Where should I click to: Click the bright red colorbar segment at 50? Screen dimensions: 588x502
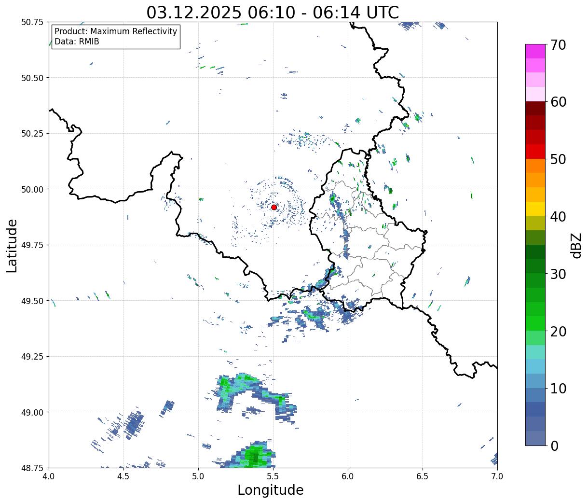click(x=535, y=152)
